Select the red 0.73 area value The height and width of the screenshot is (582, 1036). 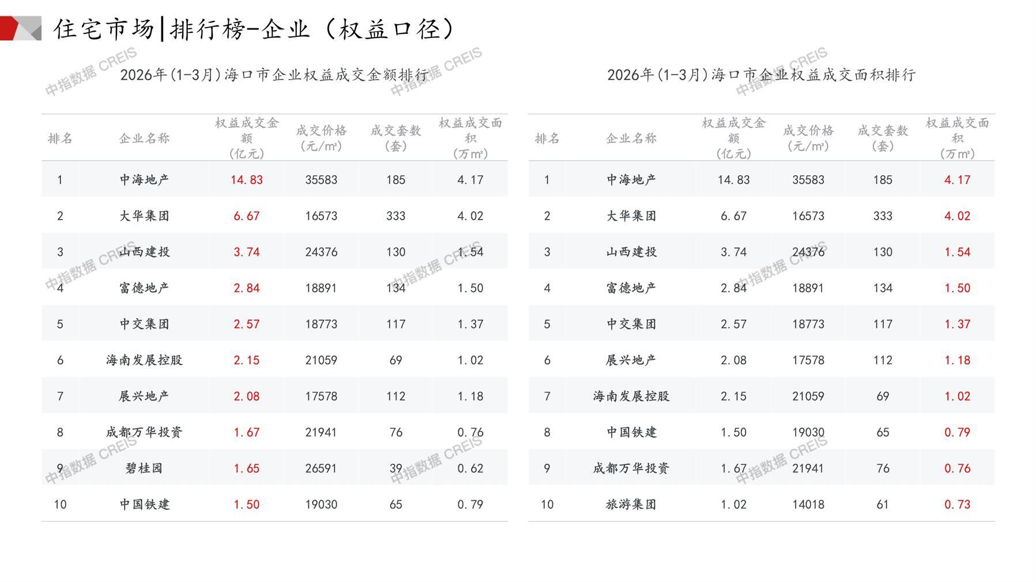tap(957, 505)
